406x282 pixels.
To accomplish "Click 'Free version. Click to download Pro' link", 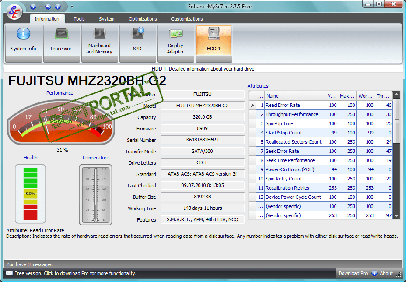I will 75,273.
